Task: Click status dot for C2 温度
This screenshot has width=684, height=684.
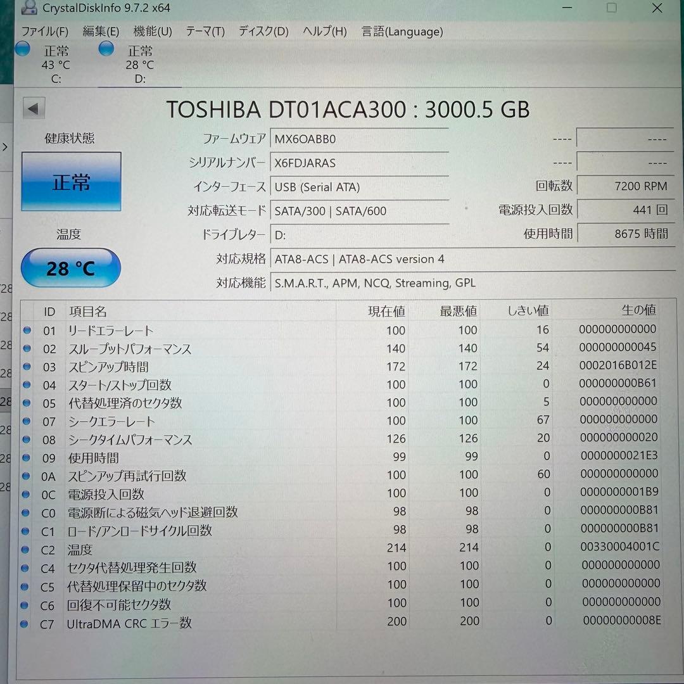Action: [x=25, y=550]
